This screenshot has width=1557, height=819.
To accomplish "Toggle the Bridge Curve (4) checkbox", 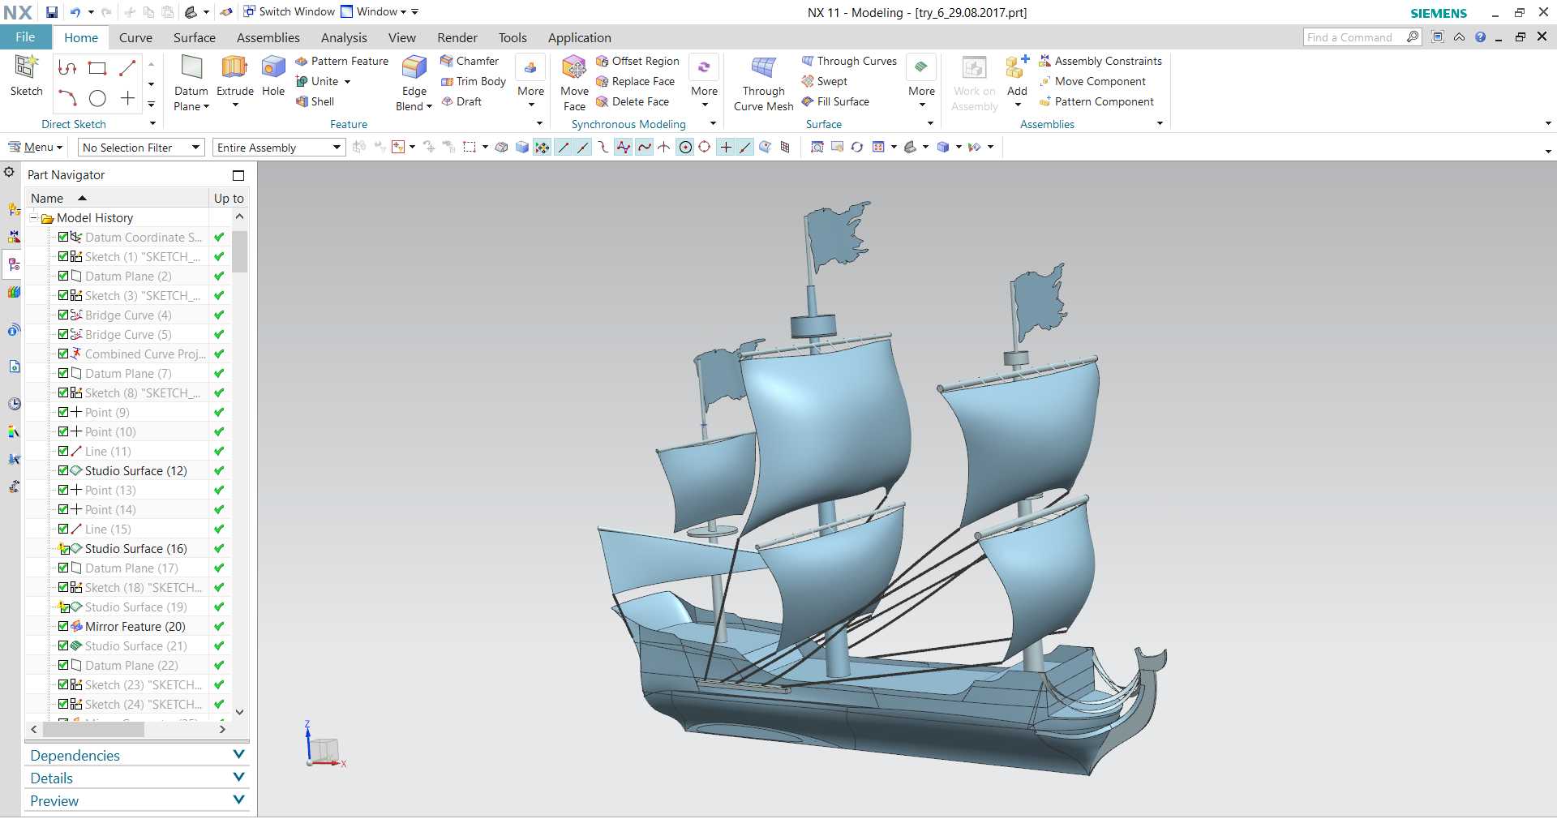I will [63, 315].
